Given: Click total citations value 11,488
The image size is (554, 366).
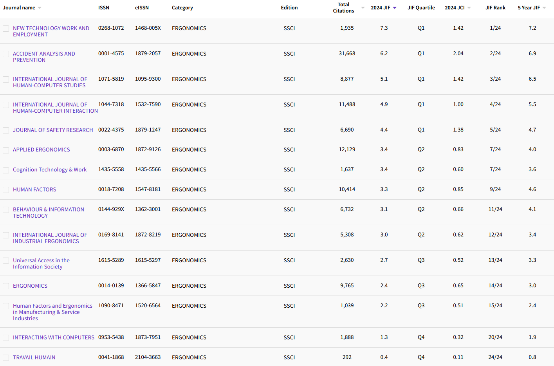Looking at the screenshot, I should pyautogui.click(x=347, y=104).
